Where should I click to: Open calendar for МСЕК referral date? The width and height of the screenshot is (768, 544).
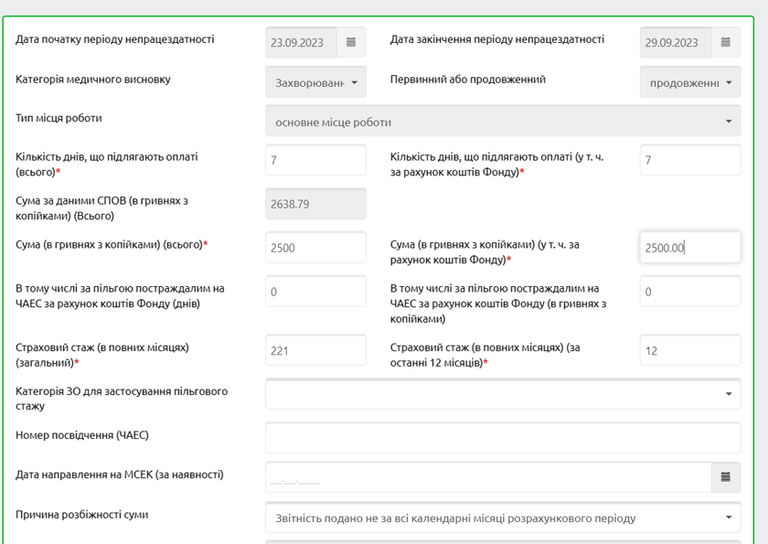click(726, 477)
